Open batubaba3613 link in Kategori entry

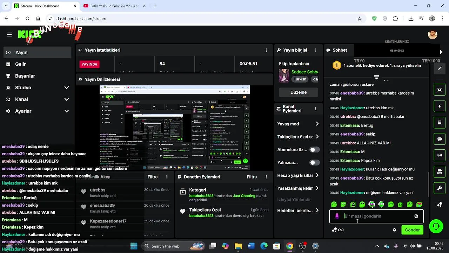[201, 196]
